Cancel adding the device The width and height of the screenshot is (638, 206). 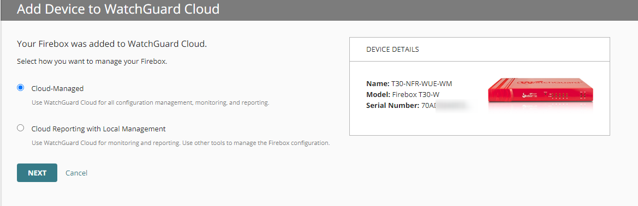click(x=76, y=173)
